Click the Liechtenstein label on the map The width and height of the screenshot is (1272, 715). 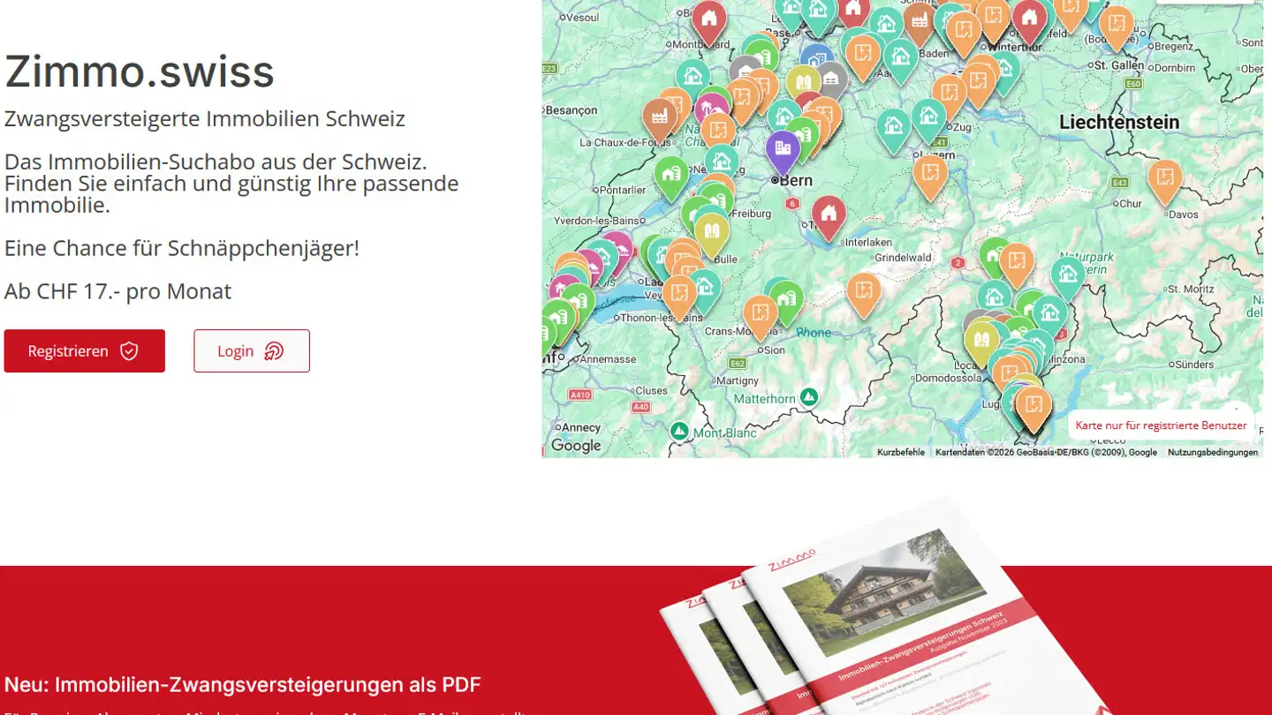[x=1119, y=122]
